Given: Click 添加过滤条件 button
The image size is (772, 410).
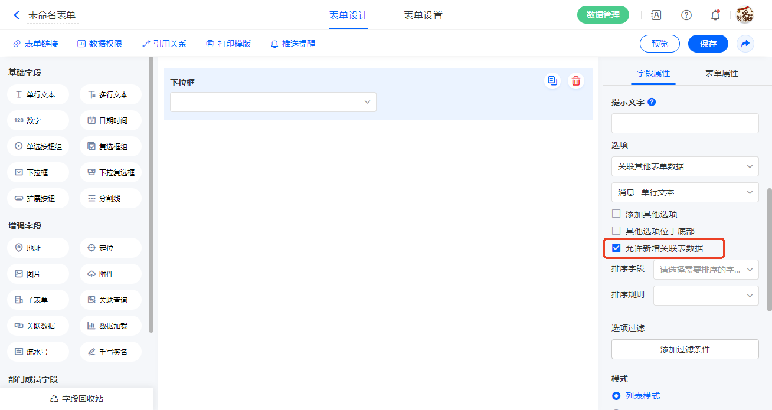Looking at the screenshot, I should pos(685,349).
